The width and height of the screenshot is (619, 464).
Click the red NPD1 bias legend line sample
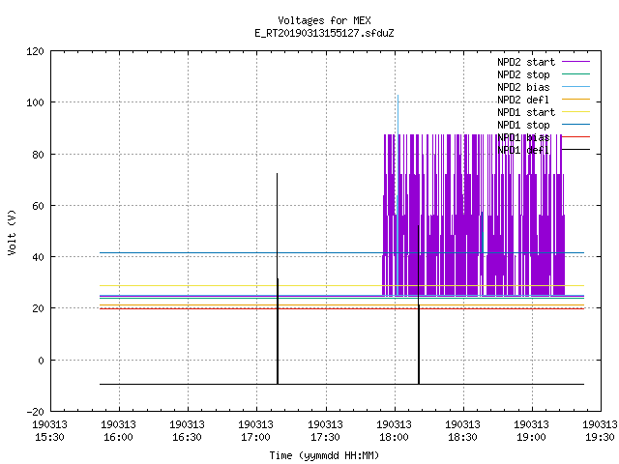[575, 137]
